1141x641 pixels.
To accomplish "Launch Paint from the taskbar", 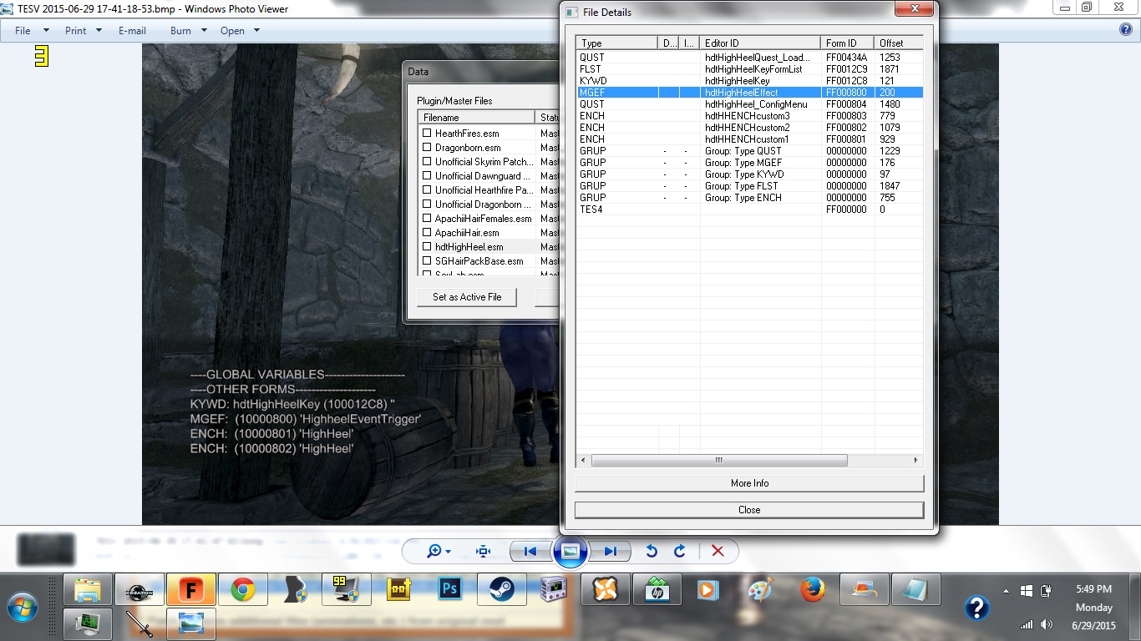I will coord(759,589).
